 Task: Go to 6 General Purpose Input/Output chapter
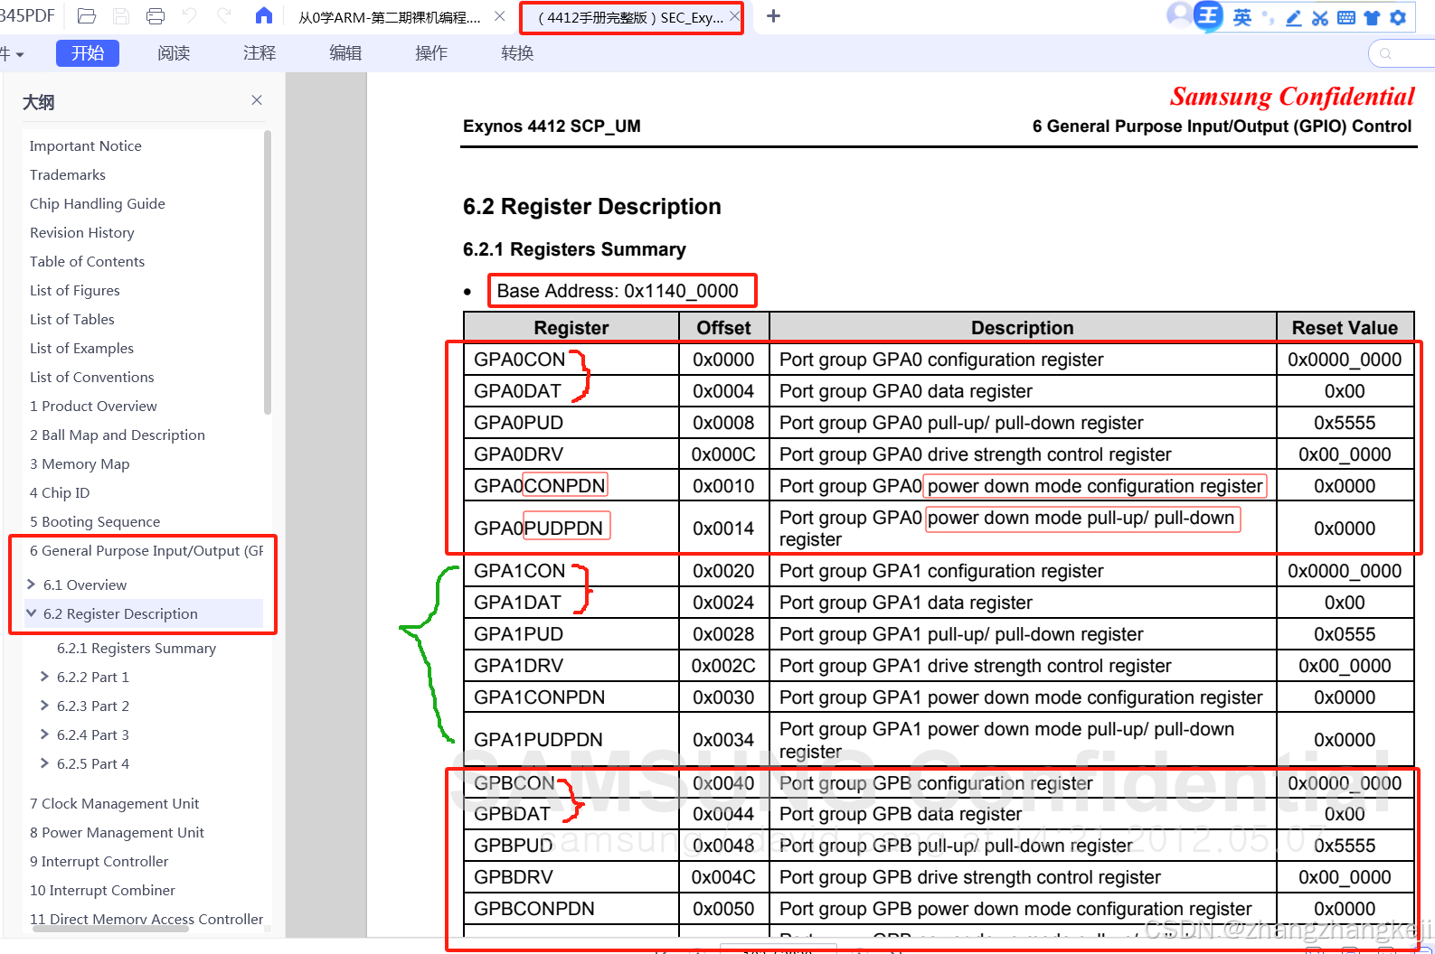pos(146,550)
